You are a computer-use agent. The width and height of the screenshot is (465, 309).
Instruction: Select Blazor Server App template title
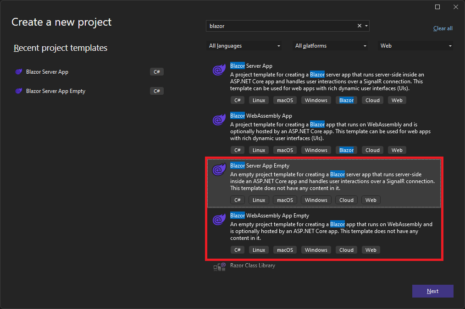click(x=251, y=66)
